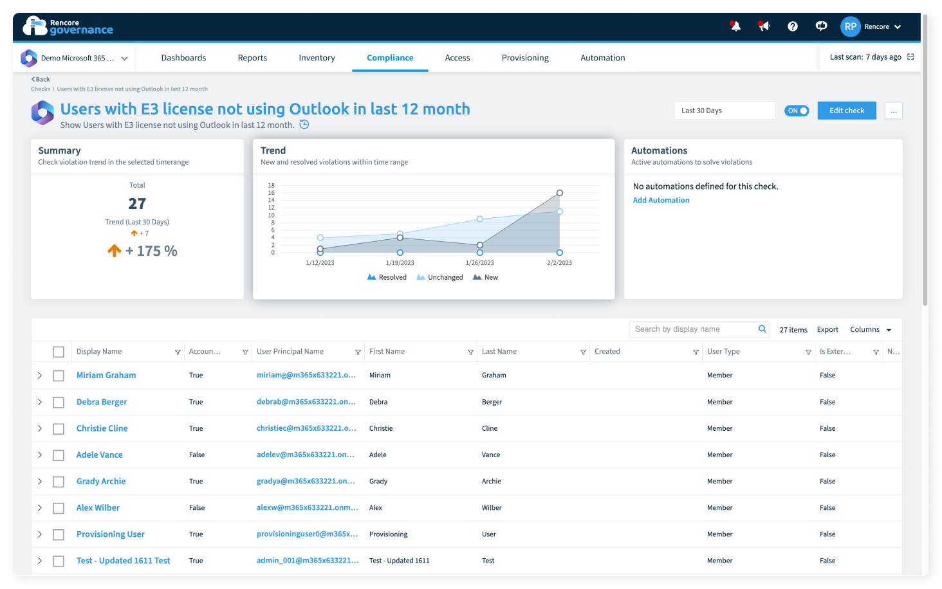Toggle Unchanged series in chart legend
This screenshot has height=589, width=942.
point(439,278)
